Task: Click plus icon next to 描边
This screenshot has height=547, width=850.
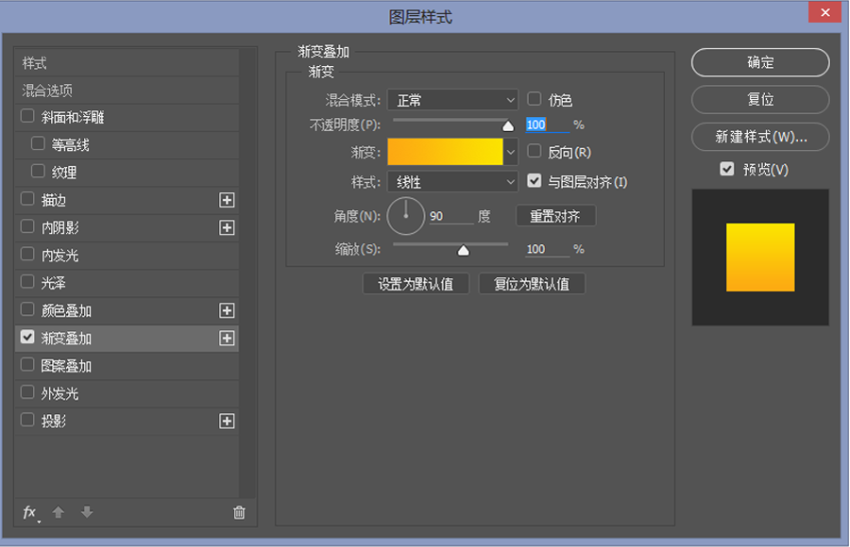Action: tap(227, 200)
